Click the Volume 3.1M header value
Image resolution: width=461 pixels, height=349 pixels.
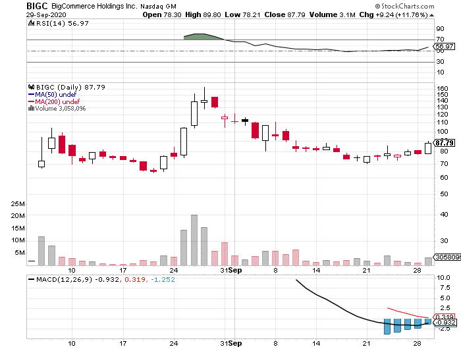point(332,14)
